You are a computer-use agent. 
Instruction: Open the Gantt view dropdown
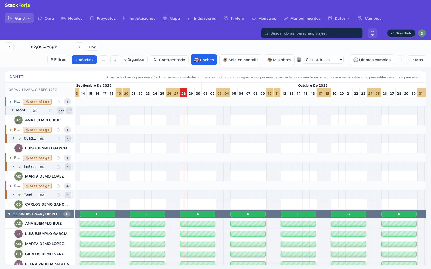point(19,18)
